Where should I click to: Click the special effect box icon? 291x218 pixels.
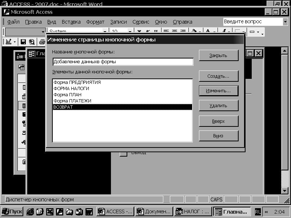pyautogui.click(x=252, y=32)
